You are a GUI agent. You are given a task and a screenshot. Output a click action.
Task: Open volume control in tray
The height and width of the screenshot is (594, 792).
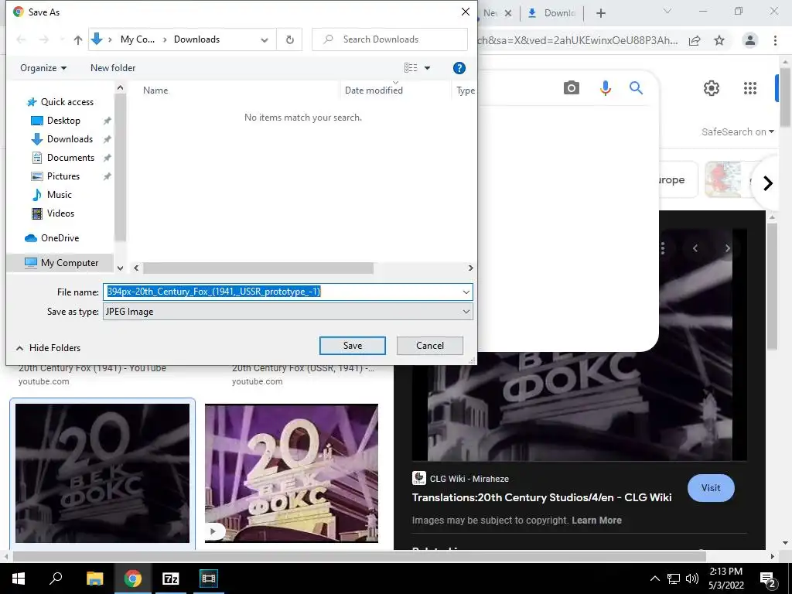692,579
